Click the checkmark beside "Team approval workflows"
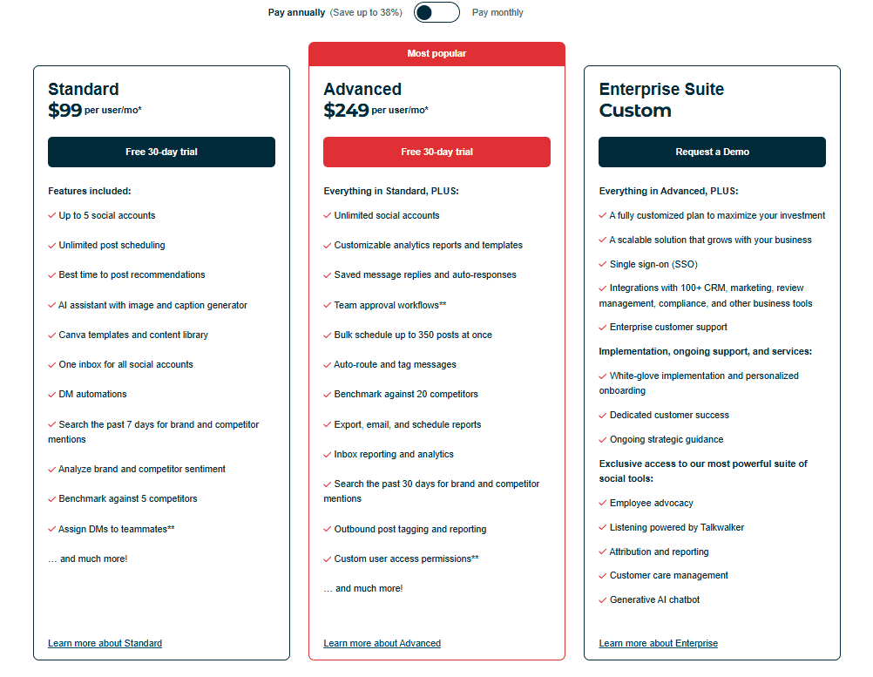The height and width of the screenshot is (677, 873). click(328, 305)
